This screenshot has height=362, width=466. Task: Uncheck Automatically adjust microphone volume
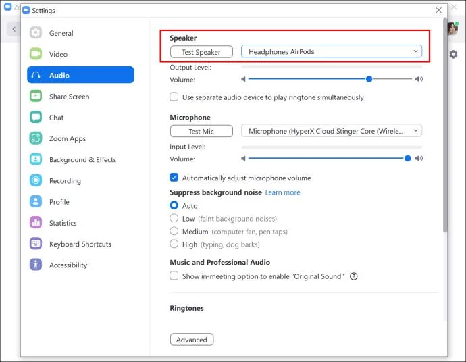click(174, 178)
